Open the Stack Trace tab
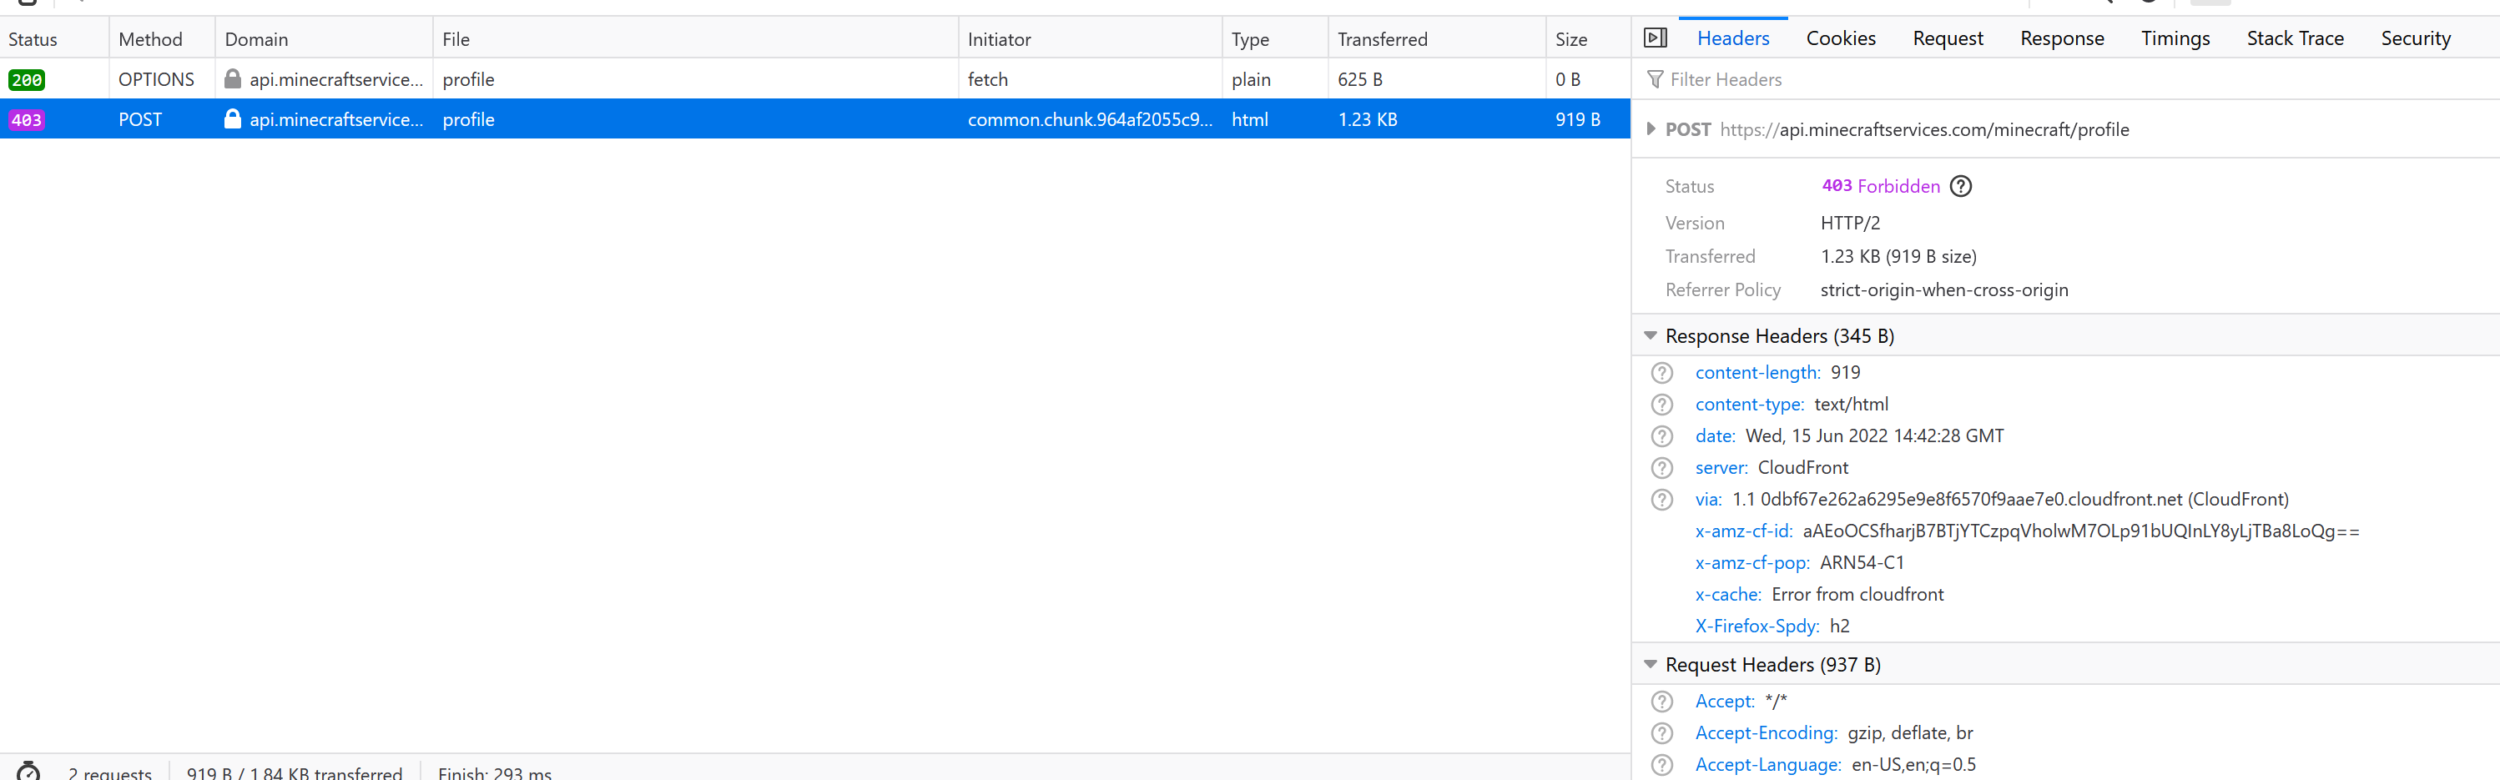Screen dimensions: 2500x780 (2296, 38)
